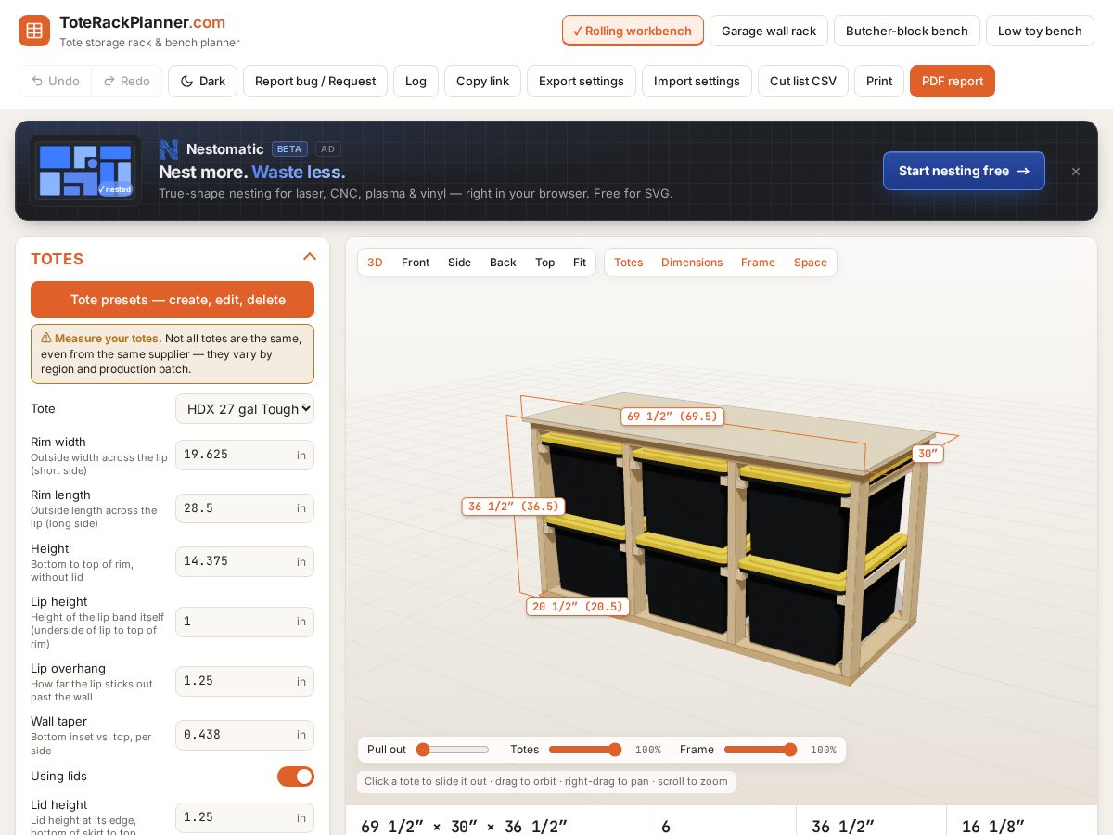The image size is (1113, 835).
Task: Generate the PDF report
Action: (x=953, y=81)
